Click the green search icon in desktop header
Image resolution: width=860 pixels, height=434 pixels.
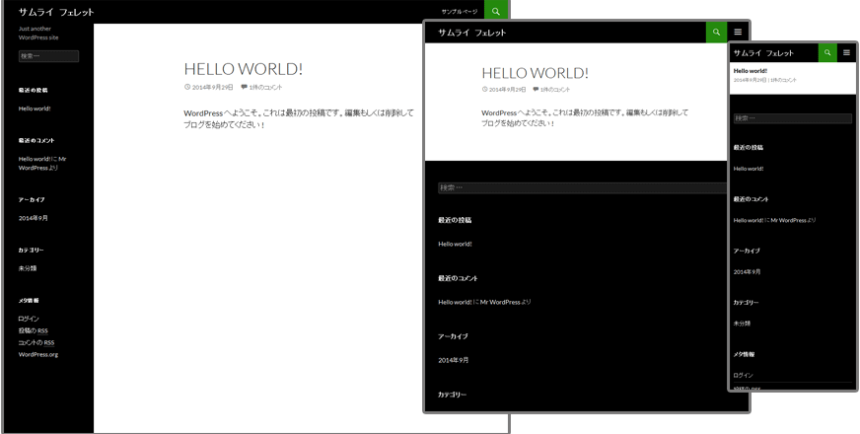coord(497,12)
